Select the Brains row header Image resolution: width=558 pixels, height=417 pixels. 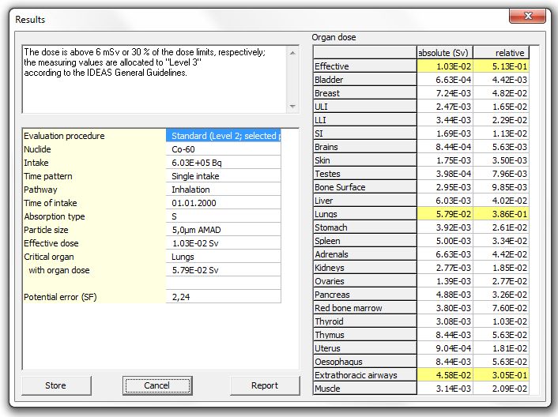click(x=365, y=147)
